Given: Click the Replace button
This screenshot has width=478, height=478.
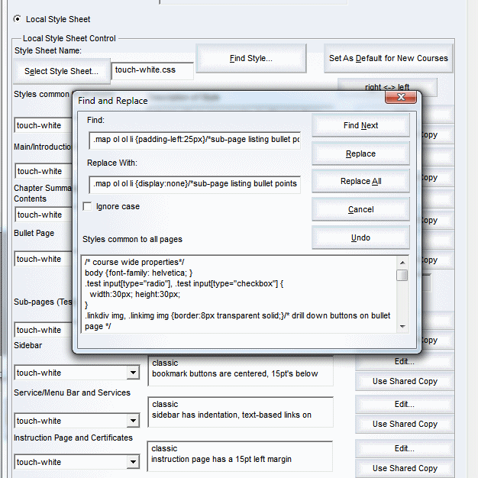Looking at the screenshot, I should (x=360, y=153).
